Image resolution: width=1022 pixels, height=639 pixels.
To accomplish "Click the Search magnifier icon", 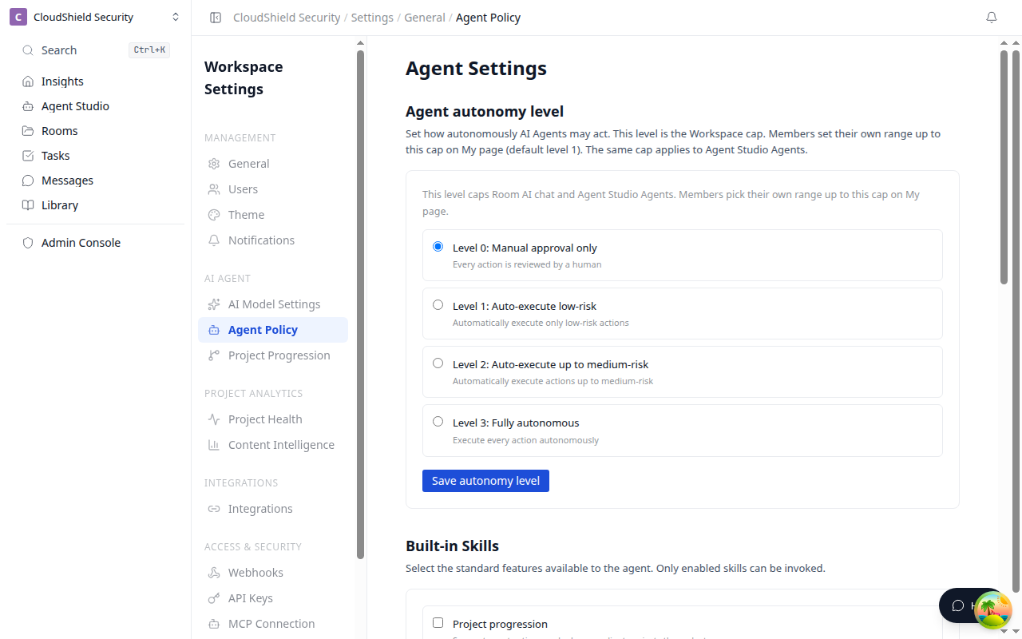I will click(x=28, y=50).
